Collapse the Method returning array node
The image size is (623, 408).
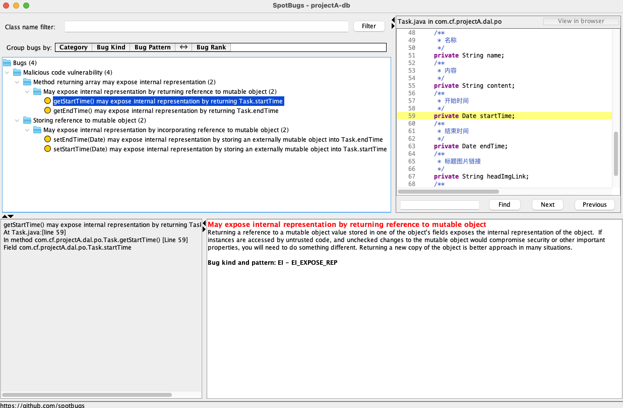tap(17, 82)
